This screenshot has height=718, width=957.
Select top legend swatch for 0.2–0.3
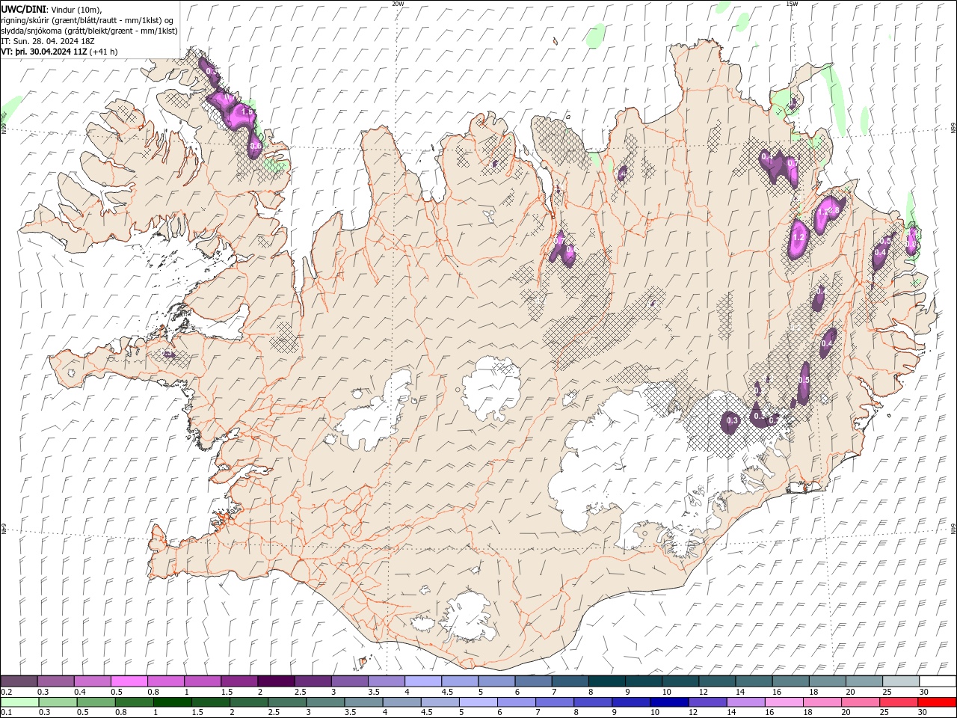pos(19,681)
